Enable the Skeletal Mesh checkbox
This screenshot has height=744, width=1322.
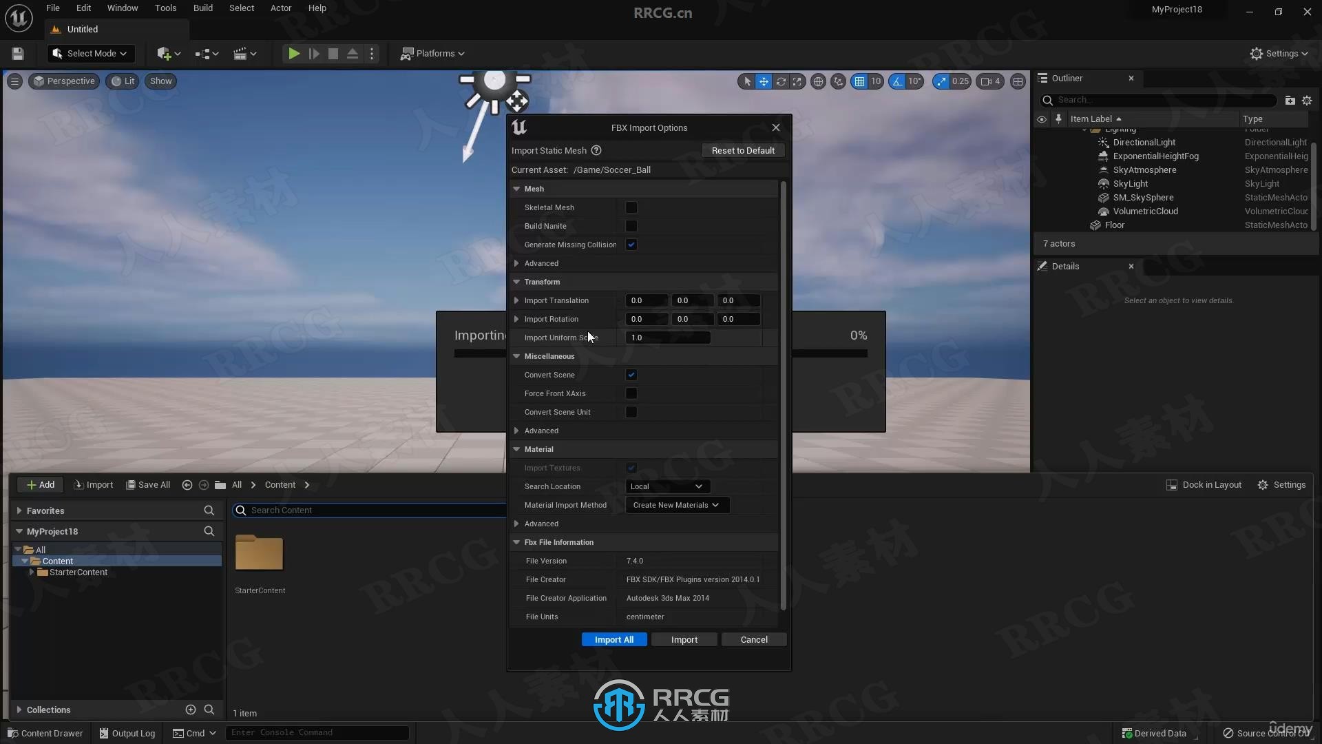click(631, 207)
